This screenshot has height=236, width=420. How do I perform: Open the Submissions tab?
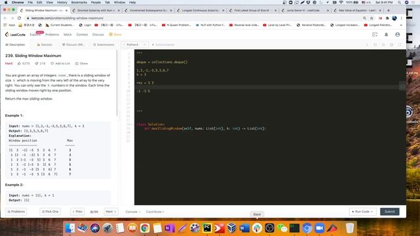coord(104,45)
